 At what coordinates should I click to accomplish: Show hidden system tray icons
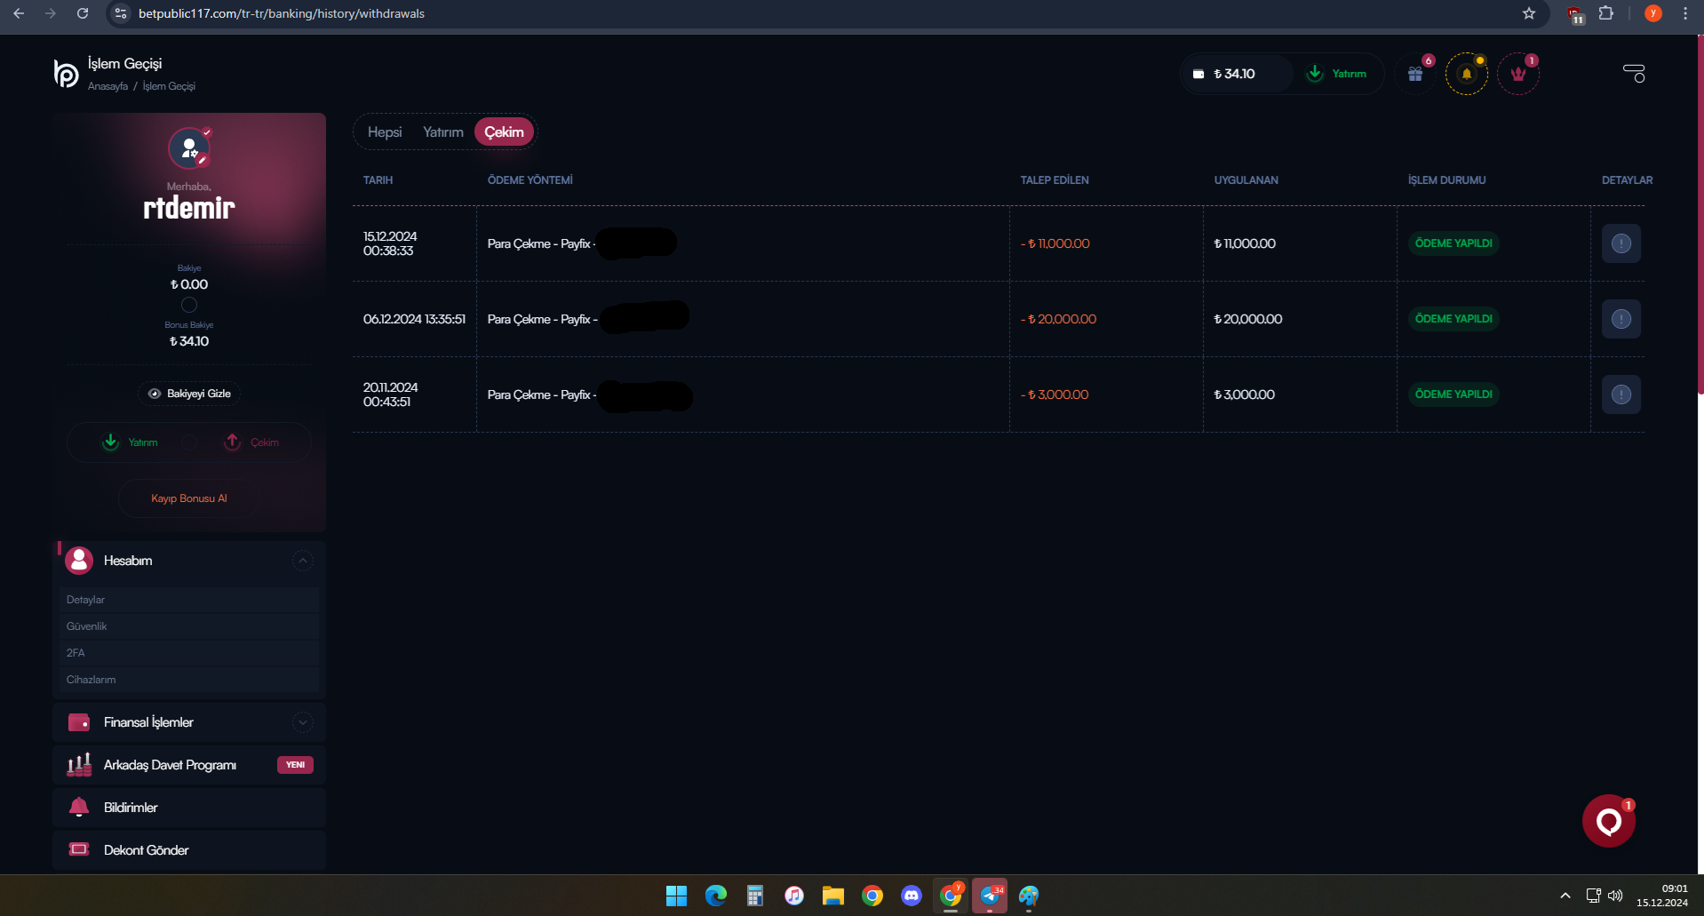[x=1565, y=896]
